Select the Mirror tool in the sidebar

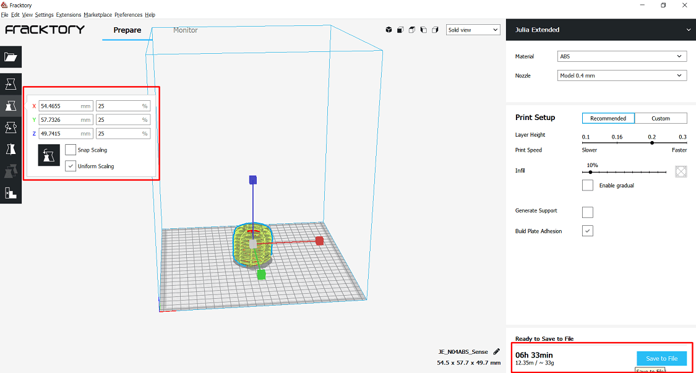pyautogui.click(x=11, y=149)
